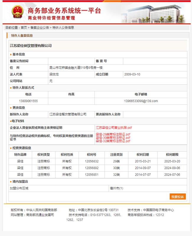Click the 30类 registration class cell
Viewport: 192px width, 236px height.
click(x=116, y=168)
